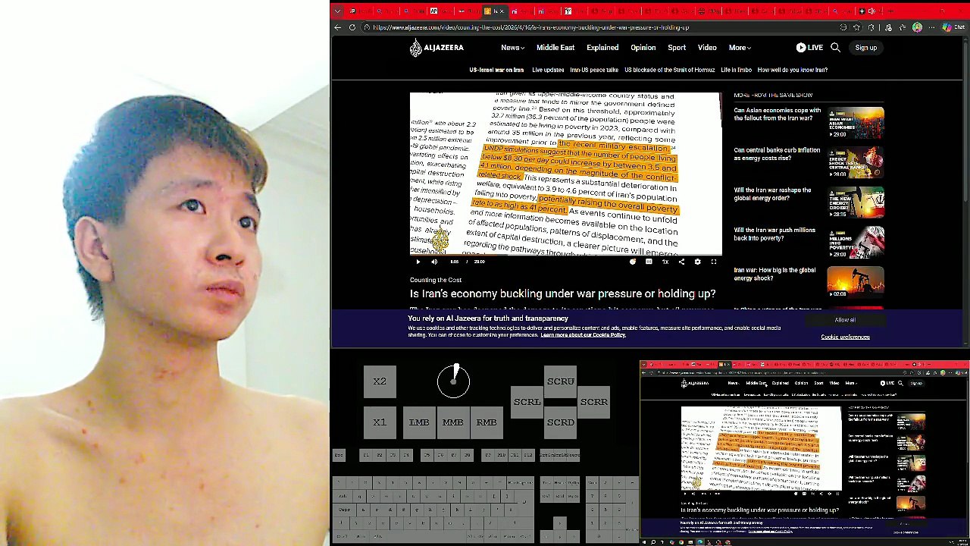
Task: Open the Middle East section
Action: click(555, 48)
